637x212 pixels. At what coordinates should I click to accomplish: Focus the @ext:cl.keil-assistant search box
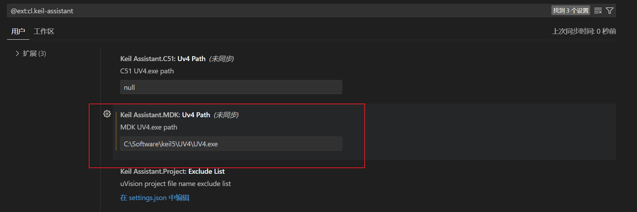278,11
